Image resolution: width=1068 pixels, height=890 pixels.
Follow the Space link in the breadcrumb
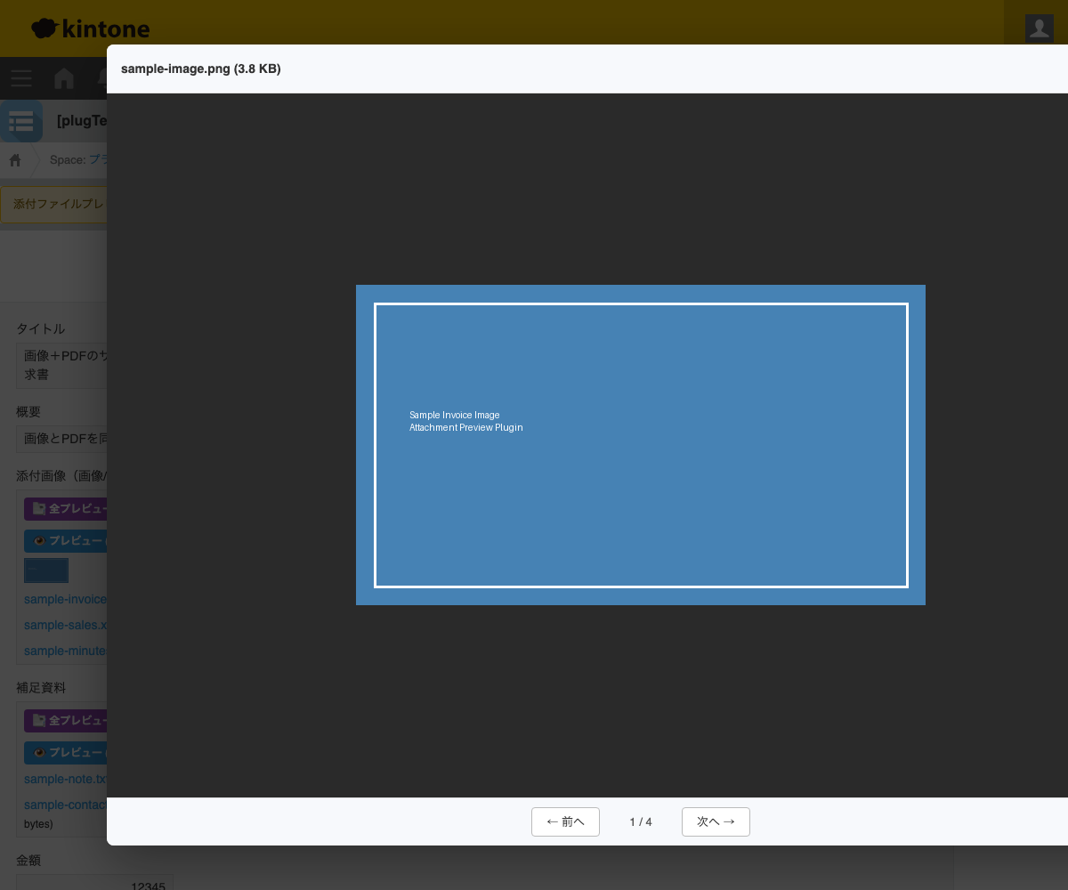point(98,160)
